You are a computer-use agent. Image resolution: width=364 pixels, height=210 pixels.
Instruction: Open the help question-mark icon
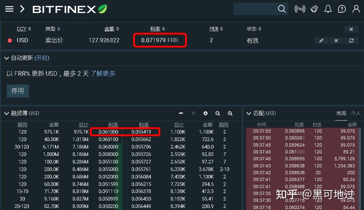[342, 9]
